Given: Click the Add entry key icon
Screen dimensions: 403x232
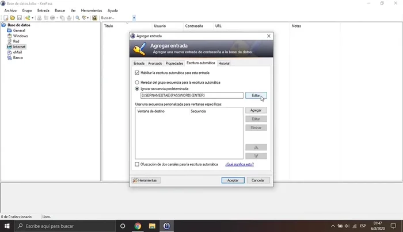Looking at the screenshot, I should (x=28, y=18).
